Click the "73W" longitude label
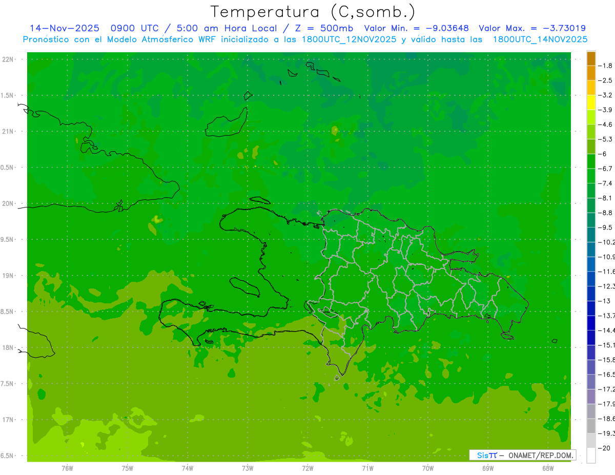615x475 pixels. coord(248,468)
